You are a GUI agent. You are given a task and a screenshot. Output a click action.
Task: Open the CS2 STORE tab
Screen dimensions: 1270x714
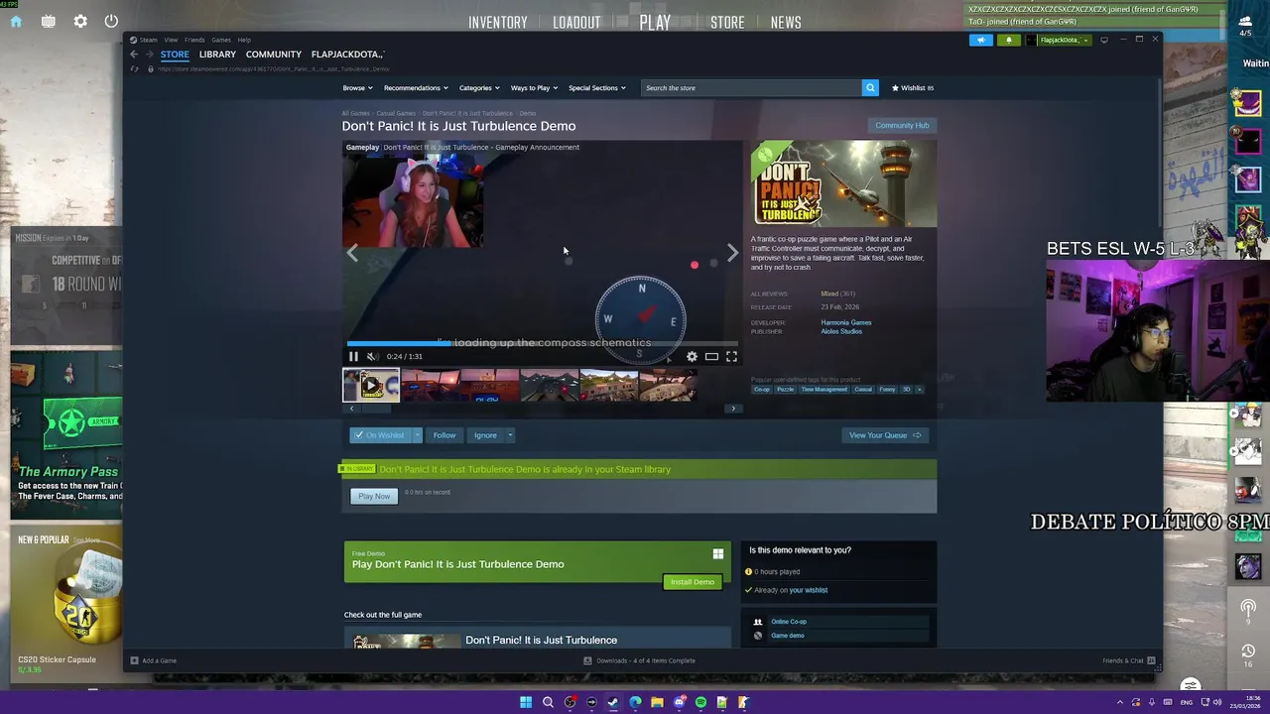point(727,23)
